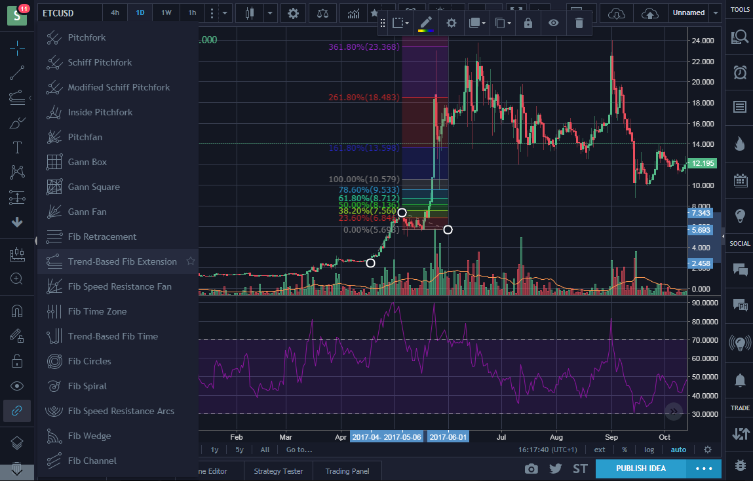Open the drawing visual order dropdown
This screenshot has height=481, width=753.
coord(477,23)
